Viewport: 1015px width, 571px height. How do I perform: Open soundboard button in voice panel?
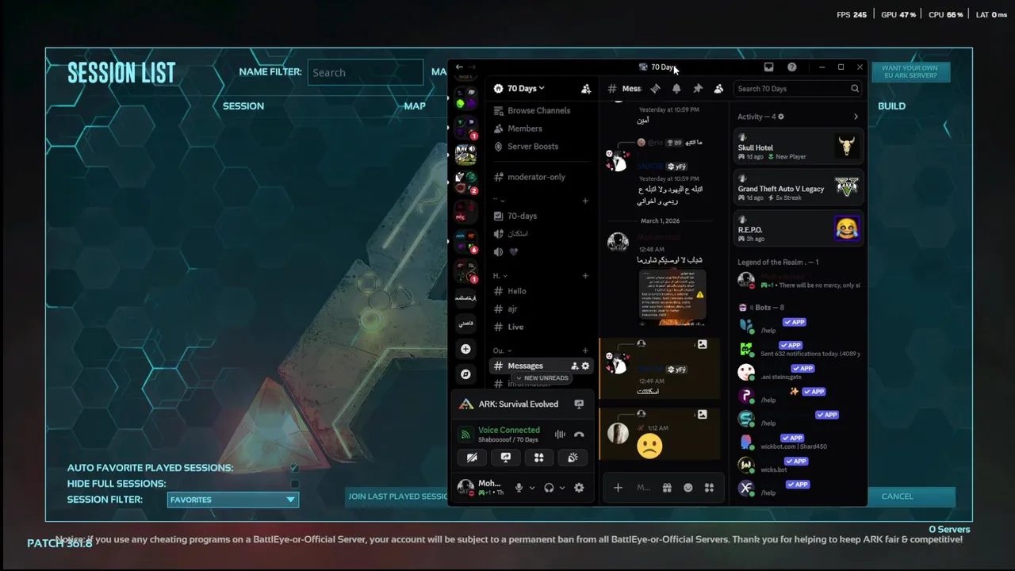573,458
